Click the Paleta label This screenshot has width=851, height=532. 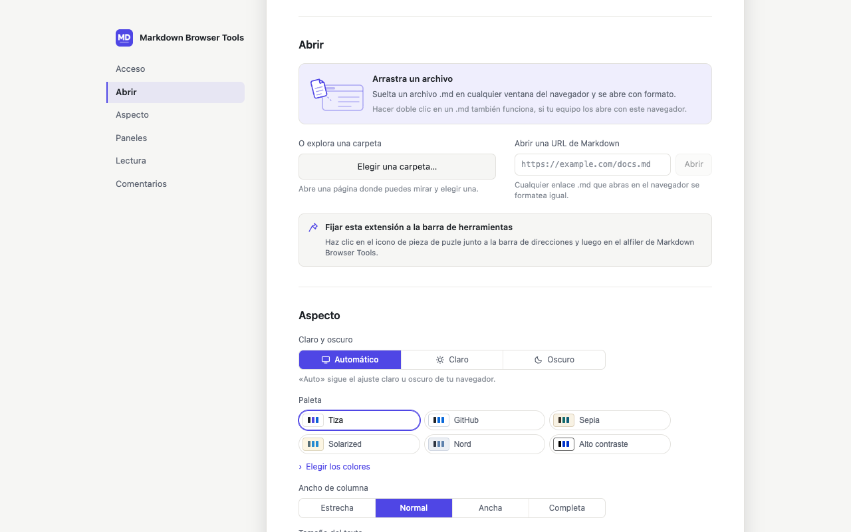pyautogui.click(x=310, y=400)
